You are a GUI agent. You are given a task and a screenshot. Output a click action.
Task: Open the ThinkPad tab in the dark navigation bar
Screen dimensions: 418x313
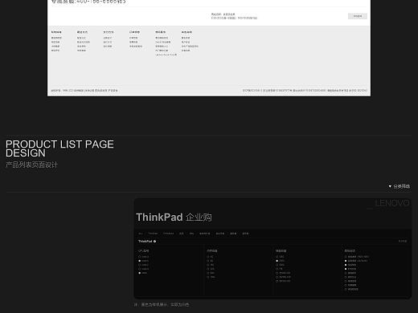coord(153,234)
